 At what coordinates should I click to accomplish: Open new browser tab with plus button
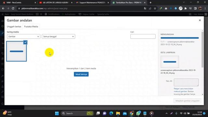click(x=150, y=3)
